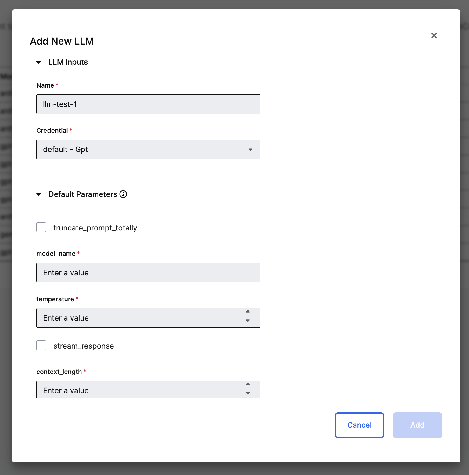Click the Name input field
Image resolution: width=469 pixels, height=475 pixels.
coord(148,104)
